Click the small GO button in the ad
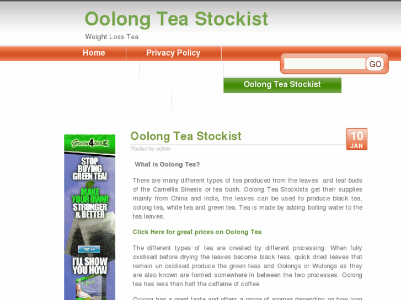 click(89, 249)
